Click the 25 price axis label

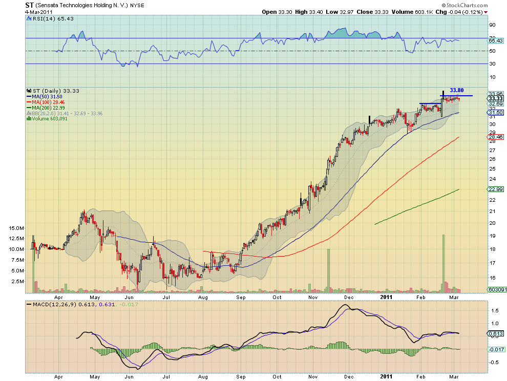(x=492, y=169)
